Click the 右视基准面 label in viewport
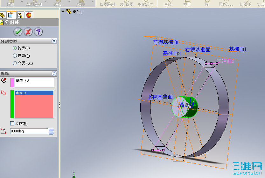This screenshot has width=265, height=178. coord(198,50)
